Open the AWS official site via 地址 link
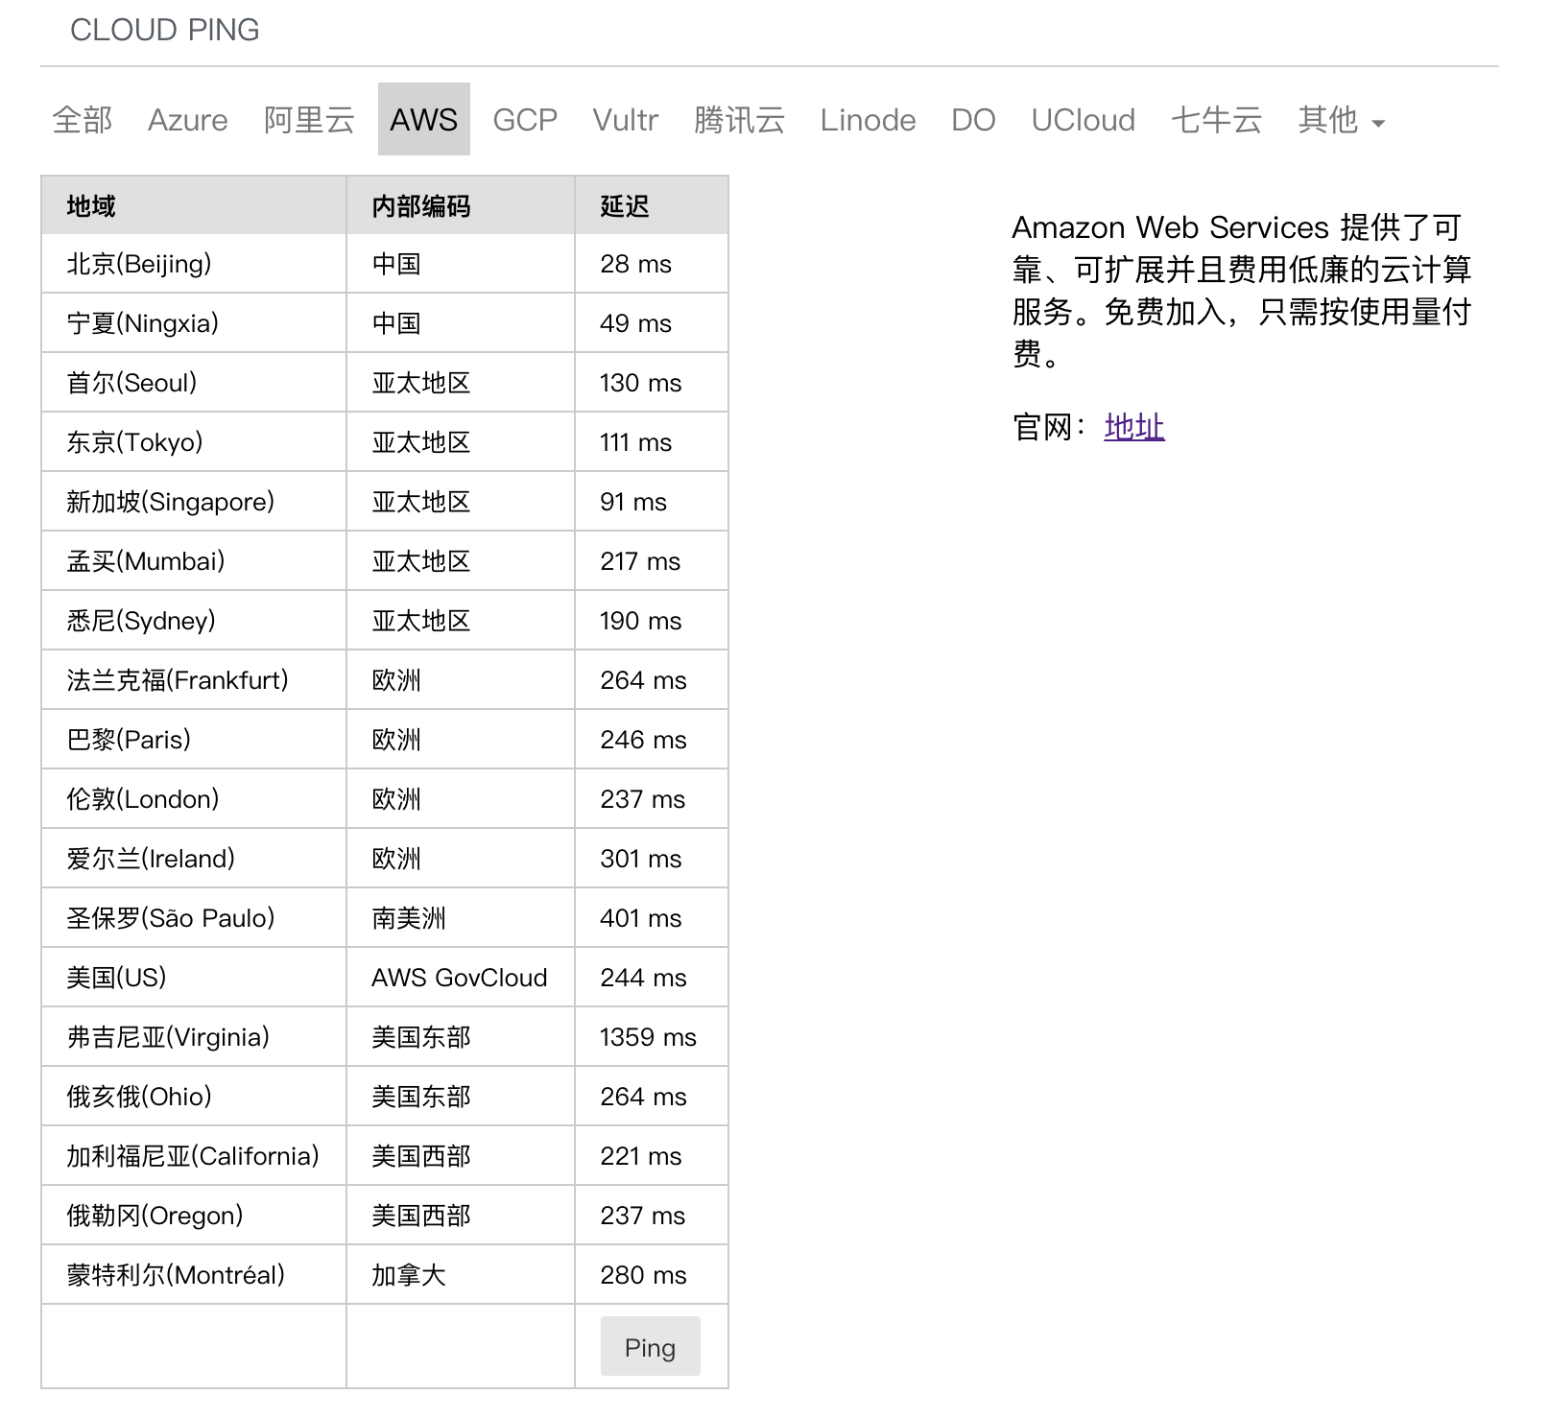The width and height of the screenshot is (1549, 1418). 1133,426
